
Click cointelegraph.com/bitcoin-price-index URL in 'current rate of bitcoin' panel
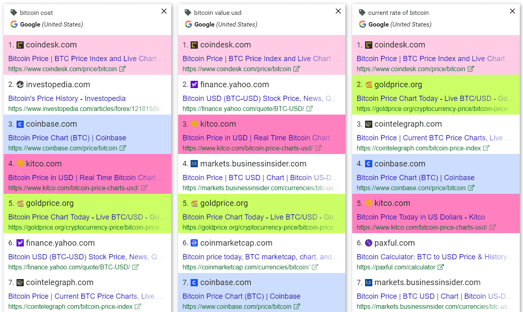[x=419, y=148]
